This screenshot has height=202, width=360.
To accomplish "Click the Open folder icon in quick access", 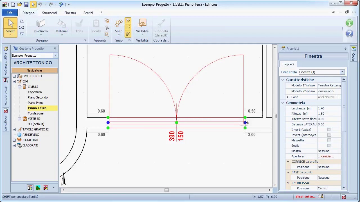I will 19,4.
